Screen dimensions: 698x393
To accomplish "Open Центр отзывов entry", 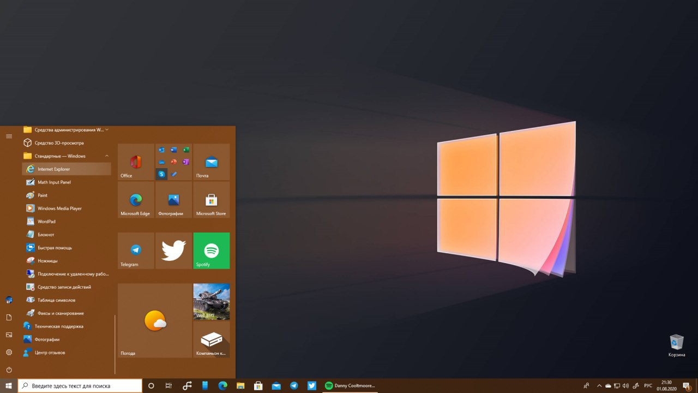I will [67, 353].
